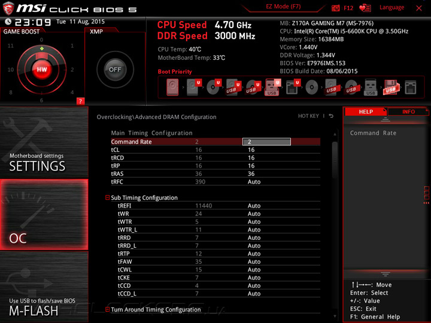
Task: Click the Boot Priority heading
Action: (x=175, y=71)
